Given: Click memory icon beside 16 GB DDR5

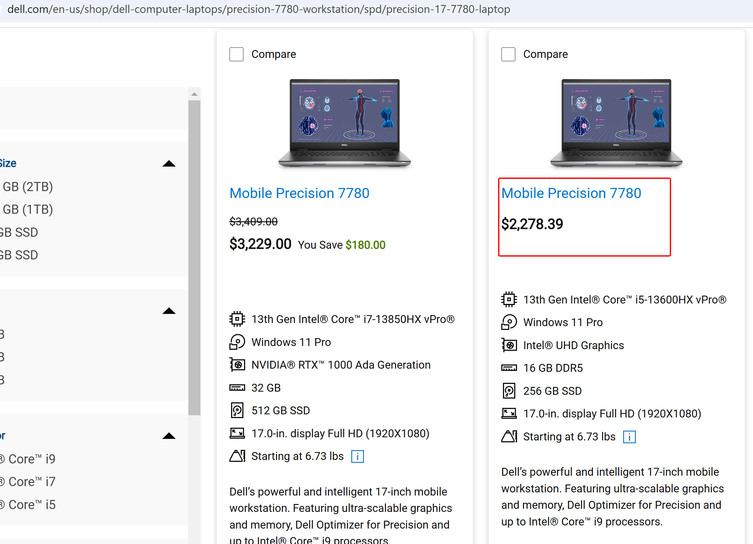Looking at the screenshot, I should click(509, 368).
